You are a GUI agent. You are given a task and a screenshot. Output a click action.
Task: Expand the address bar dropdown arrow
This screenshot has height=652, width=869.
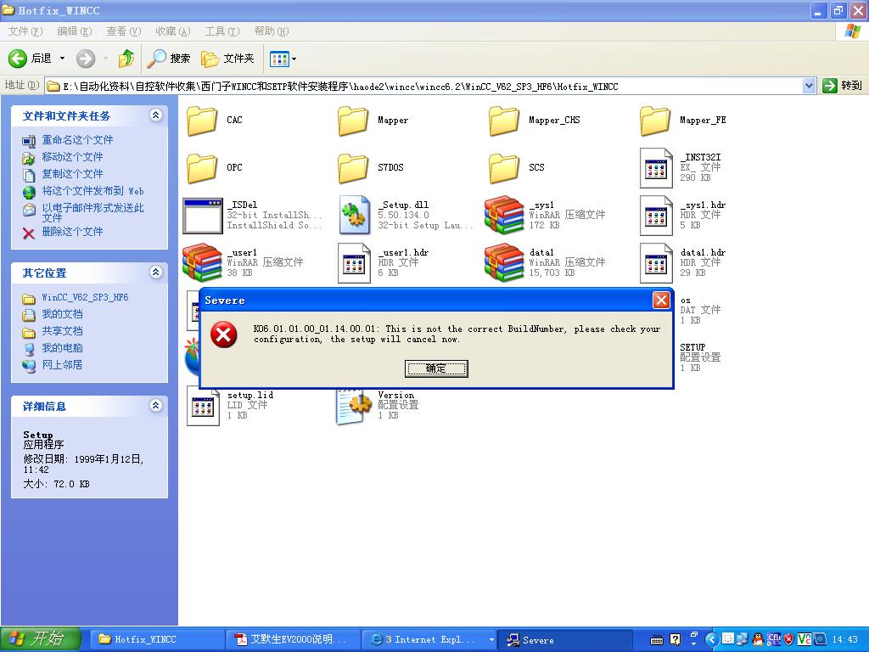(809, 86)
